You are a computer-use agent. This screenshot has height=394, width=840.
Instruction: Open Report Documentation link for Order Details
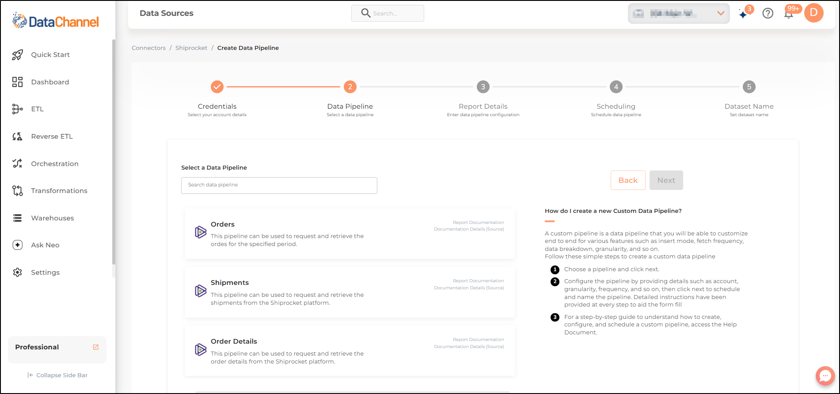coord(478,339)
